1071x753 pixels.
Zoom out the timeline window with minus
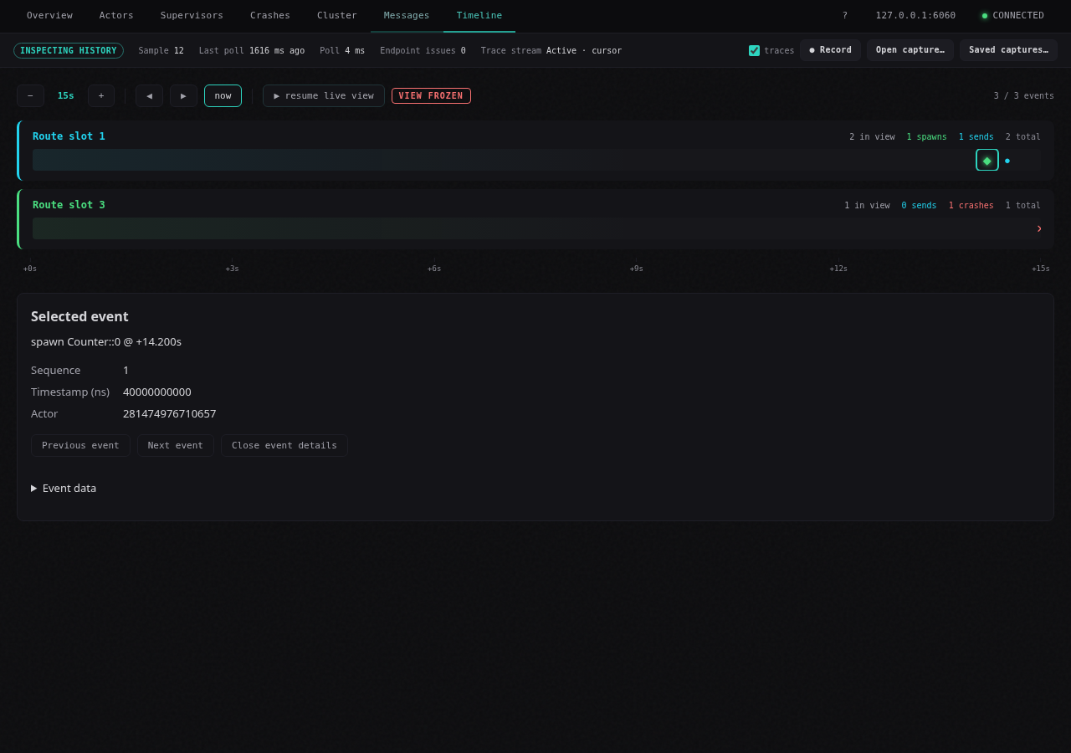(30, 95)
